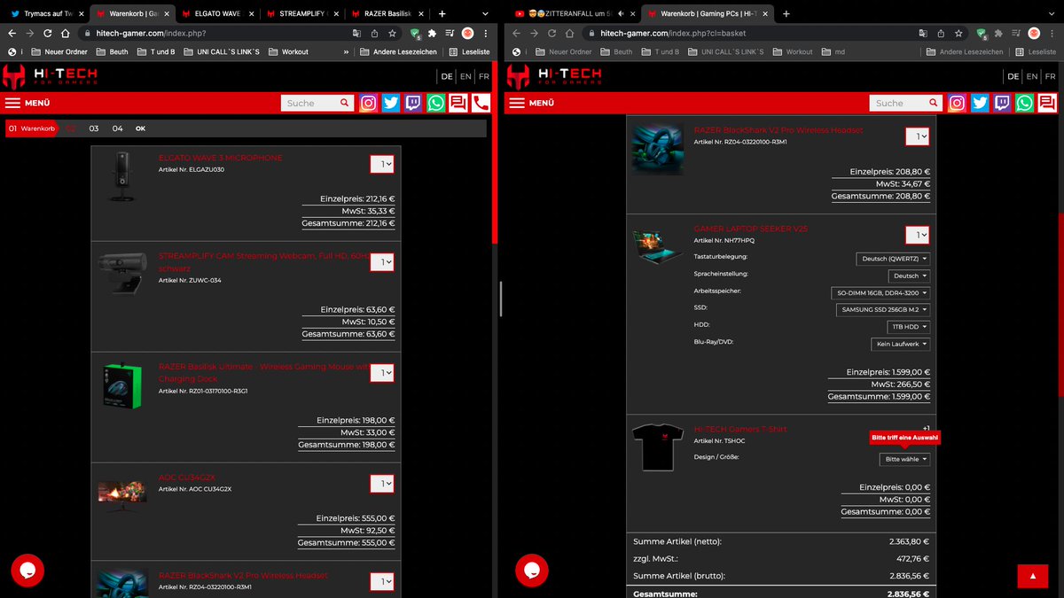Switch to ELGATO WAVE browser tab
Viewport: 1064px width, 598px height.
coord(220,14)
